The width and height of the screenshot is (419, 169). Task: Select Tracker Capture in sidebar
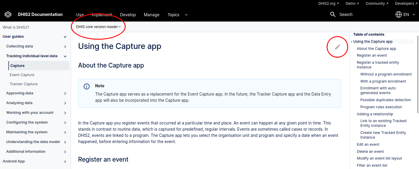(24, 84)
